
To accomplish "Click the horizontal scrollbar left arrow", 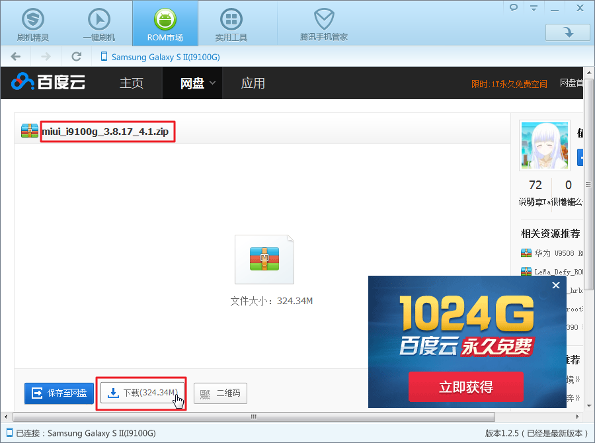I will (6, 417).
